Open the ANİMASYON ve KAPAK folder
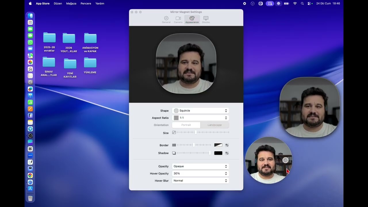This screenshot has height=207, width=368. 90,43
